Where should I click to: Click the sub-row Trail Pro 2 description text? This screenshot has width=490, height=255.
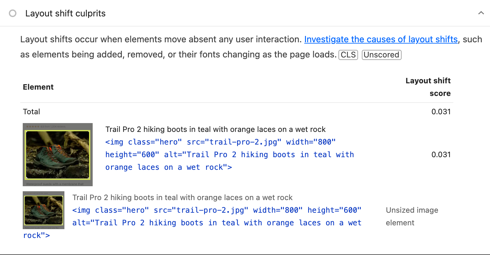click(x=182, y=198)
